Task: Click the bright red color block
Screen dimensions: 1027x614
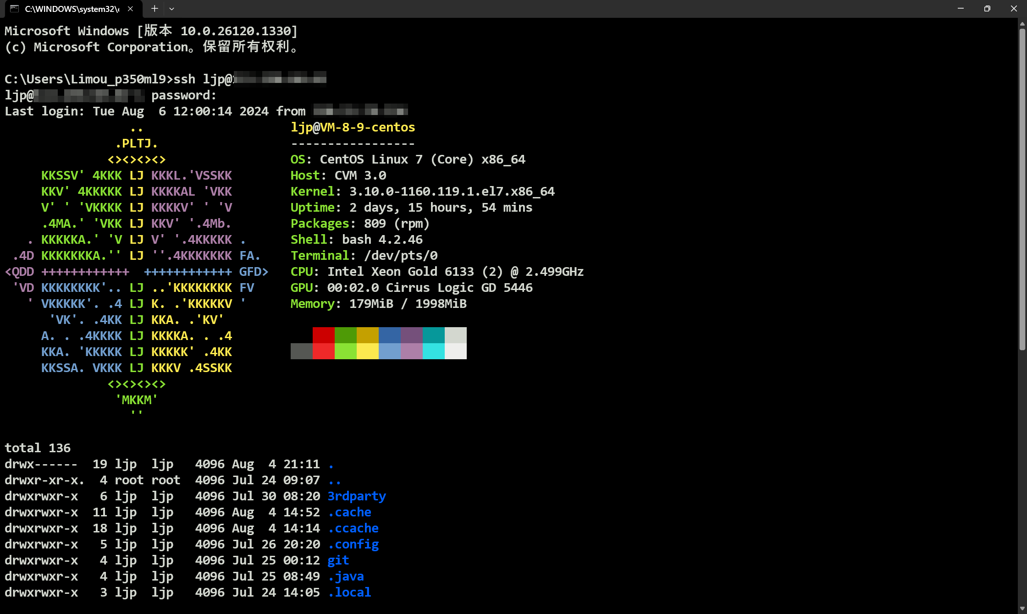Action: click(x=324, y=351)
